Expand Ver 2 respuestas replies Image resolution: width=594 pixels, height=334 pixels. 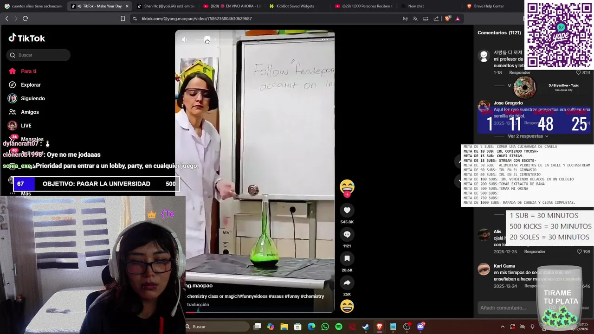click(x=528, y=136)
